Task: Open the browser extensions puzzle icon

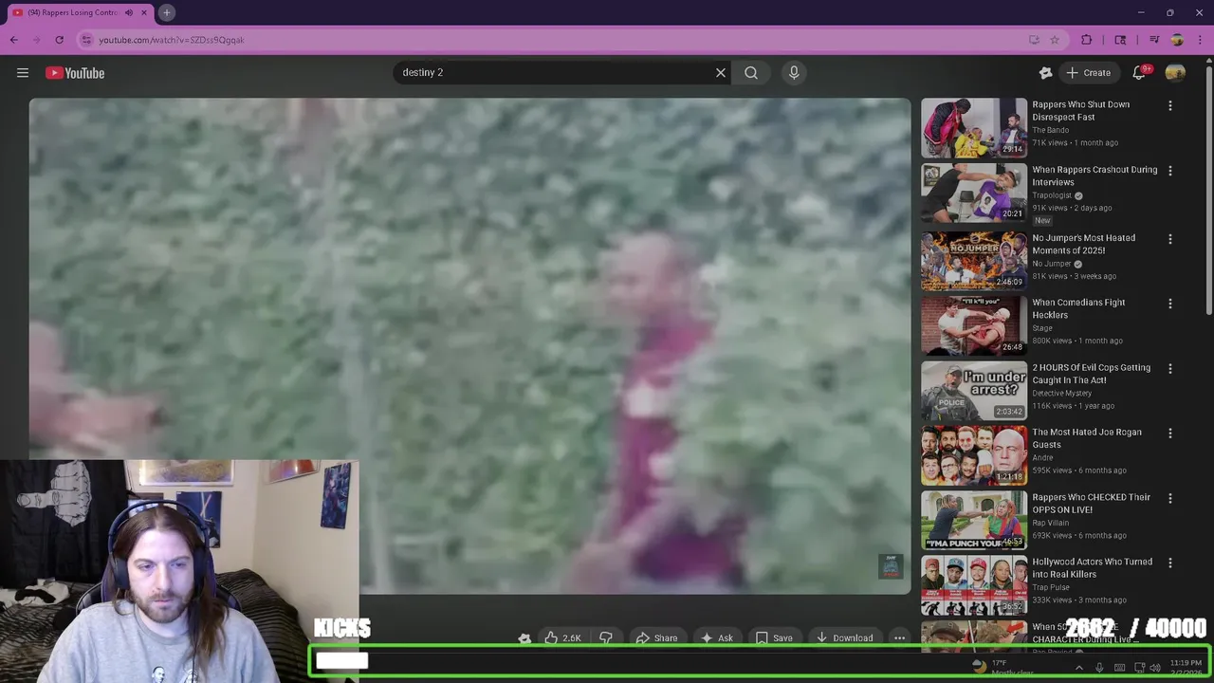Action: pyautogui.click(x=1087, y=40)
